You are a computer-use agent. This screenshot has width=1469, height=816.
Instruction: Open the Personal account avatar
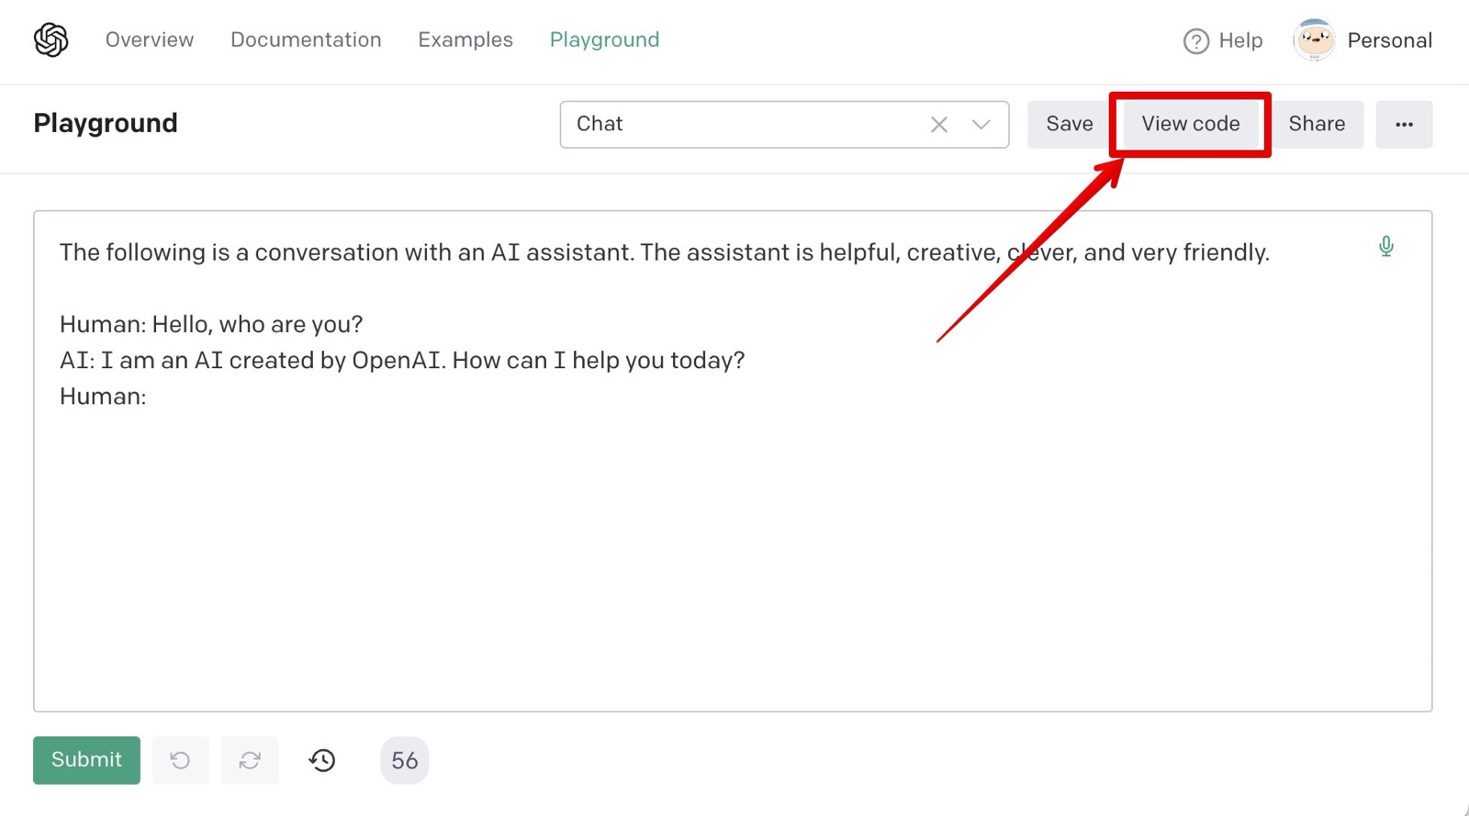[1314, 40]
